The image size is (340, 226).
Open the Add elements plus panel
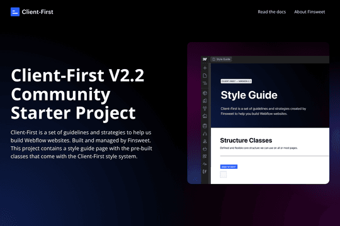[x=205, y=68]
